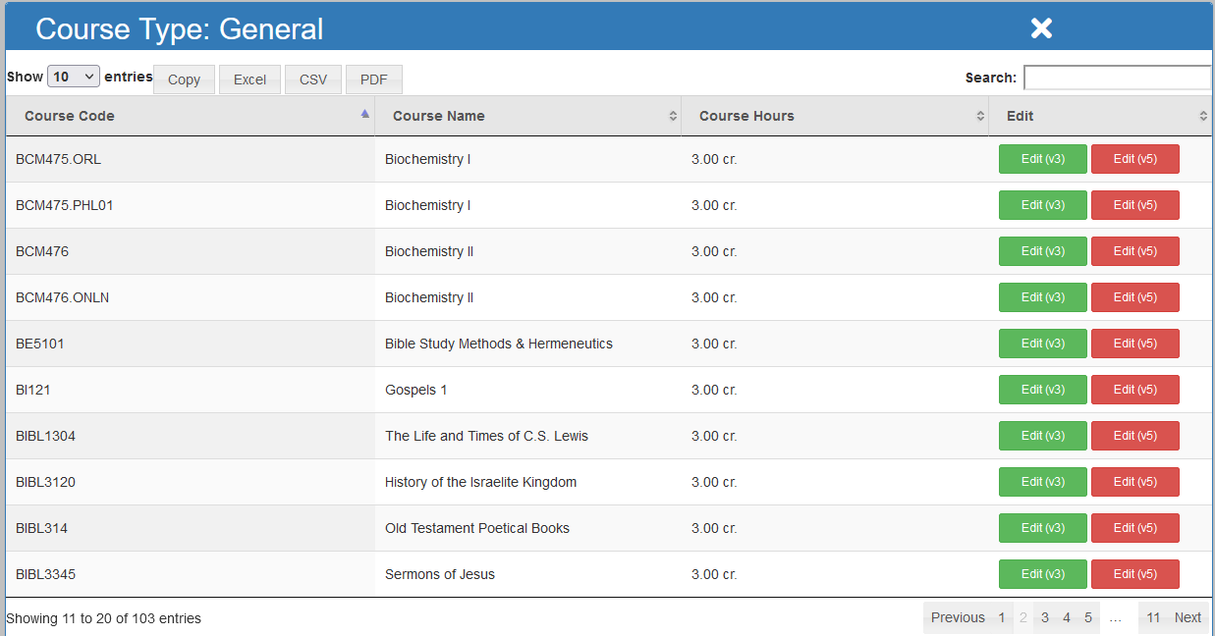Edit (v3) for BIBL3345
Screen dimensions: 1215x636
[1043, 574]
